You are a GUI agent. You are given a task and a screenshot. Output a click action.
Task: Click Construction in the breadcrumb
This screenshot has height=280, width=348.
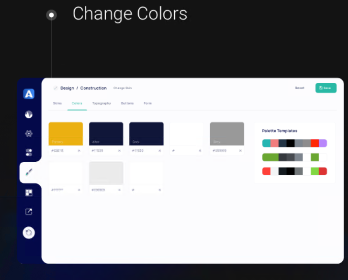tap(93, 88)
